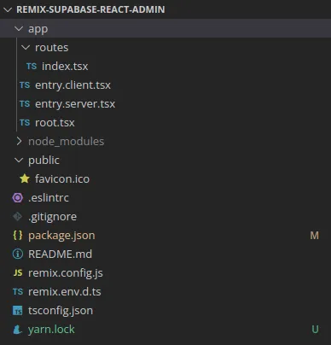
Task: Click the TS icon of remix.env.d.ts
Action: tap(18, 292)
